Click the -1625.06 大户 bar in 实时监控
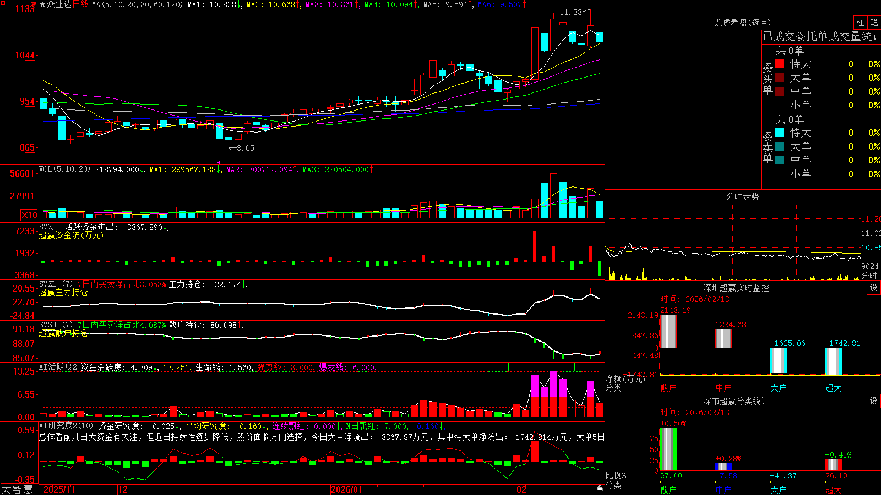Image resolution: width=881 pixels, height=495 pixels. click(779, 361)
